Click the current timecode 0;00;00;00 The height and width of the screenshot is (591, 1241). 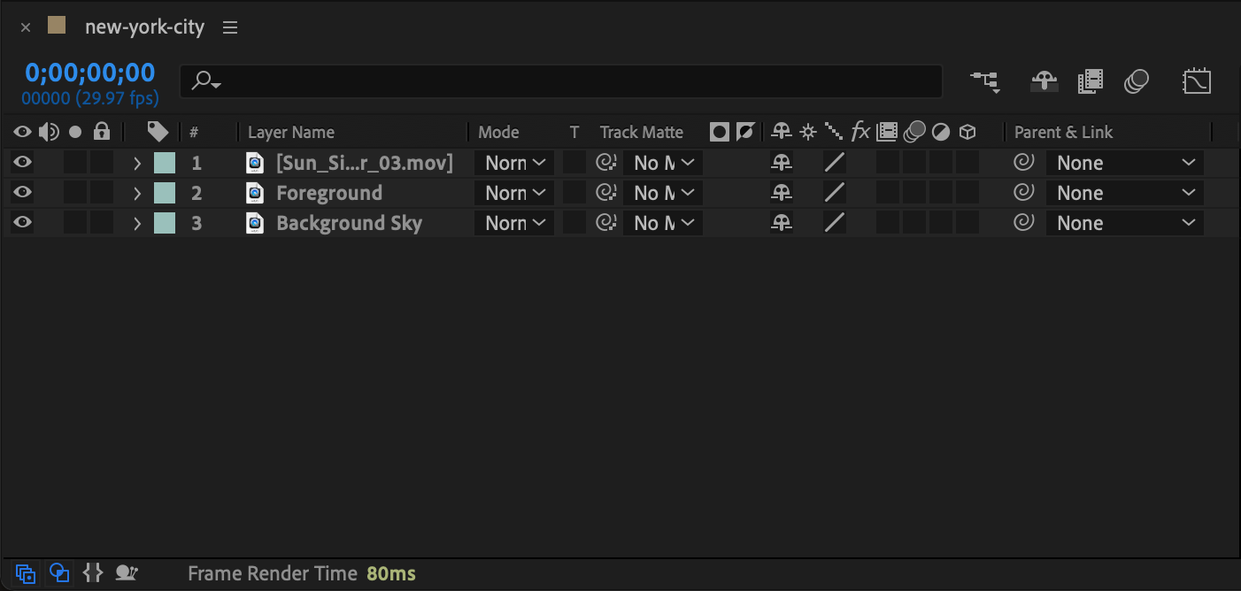click(89, 73)
